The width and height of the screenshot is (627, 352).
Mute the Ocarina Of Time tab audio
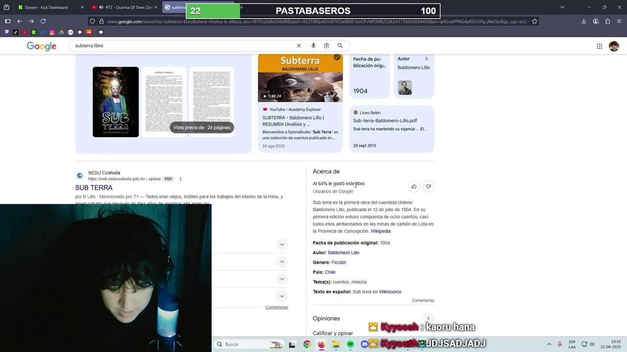(x=101, y=7)
